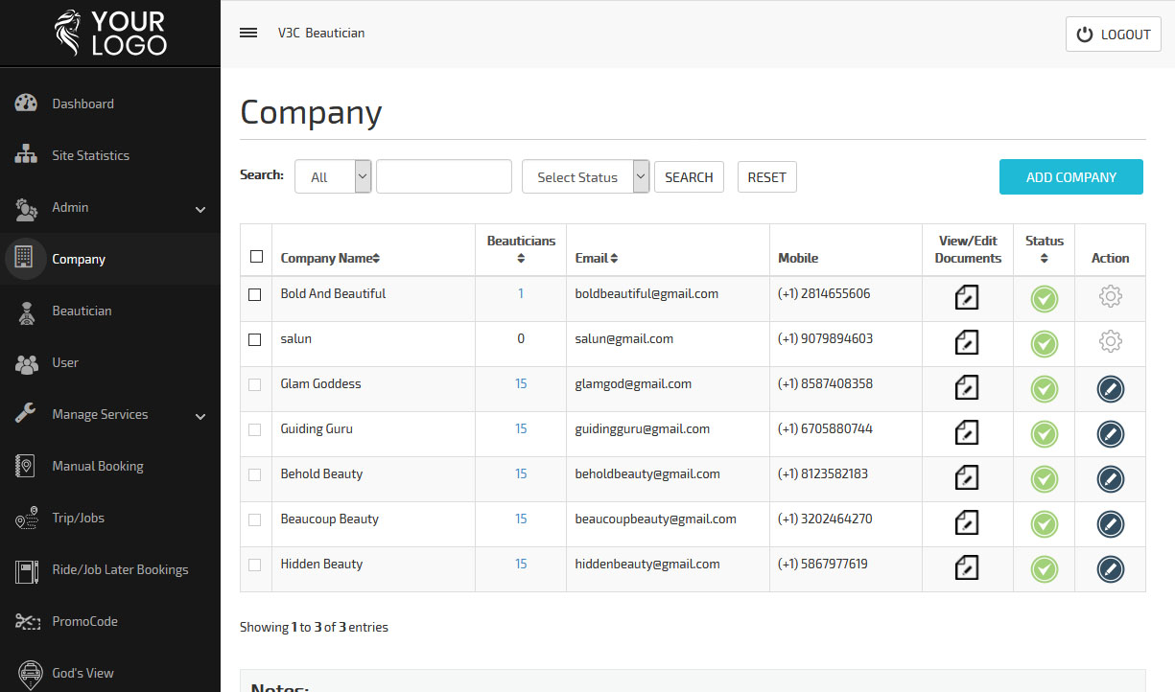Open the PromoCode menu item

click(x=110, y=621)
